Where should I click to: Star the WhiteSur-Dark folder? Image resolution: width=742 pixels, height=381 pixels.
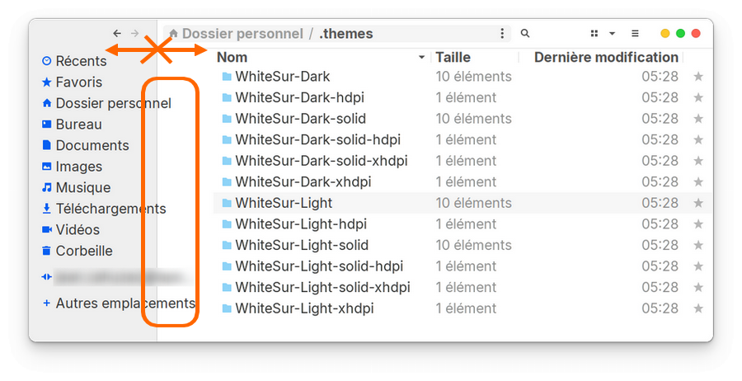(698, 77)
